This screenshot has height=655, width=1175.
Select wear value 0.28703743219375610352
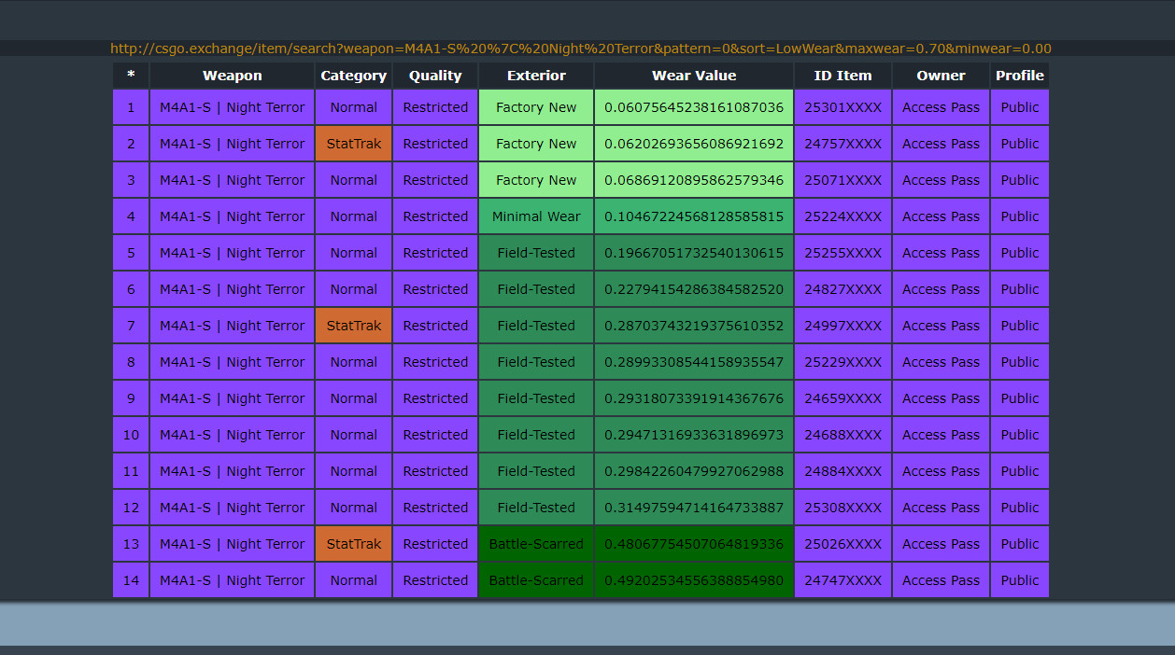click(694, 326)
